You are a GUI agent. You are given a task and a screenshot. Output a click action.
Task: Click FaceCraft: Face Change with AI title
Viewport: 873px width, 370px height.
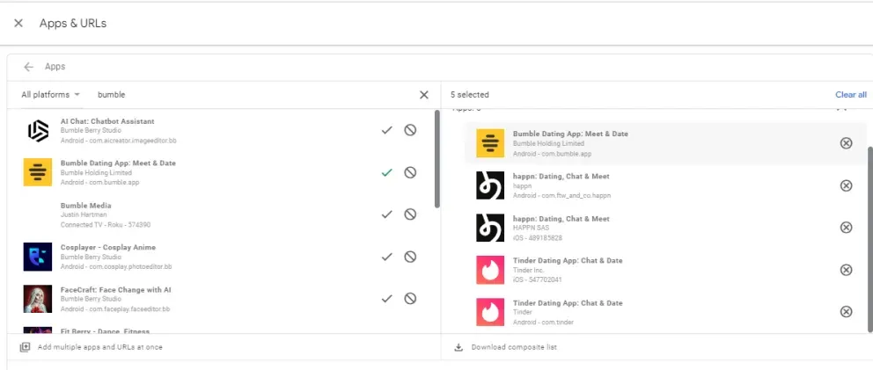click(x=116, y=290)
